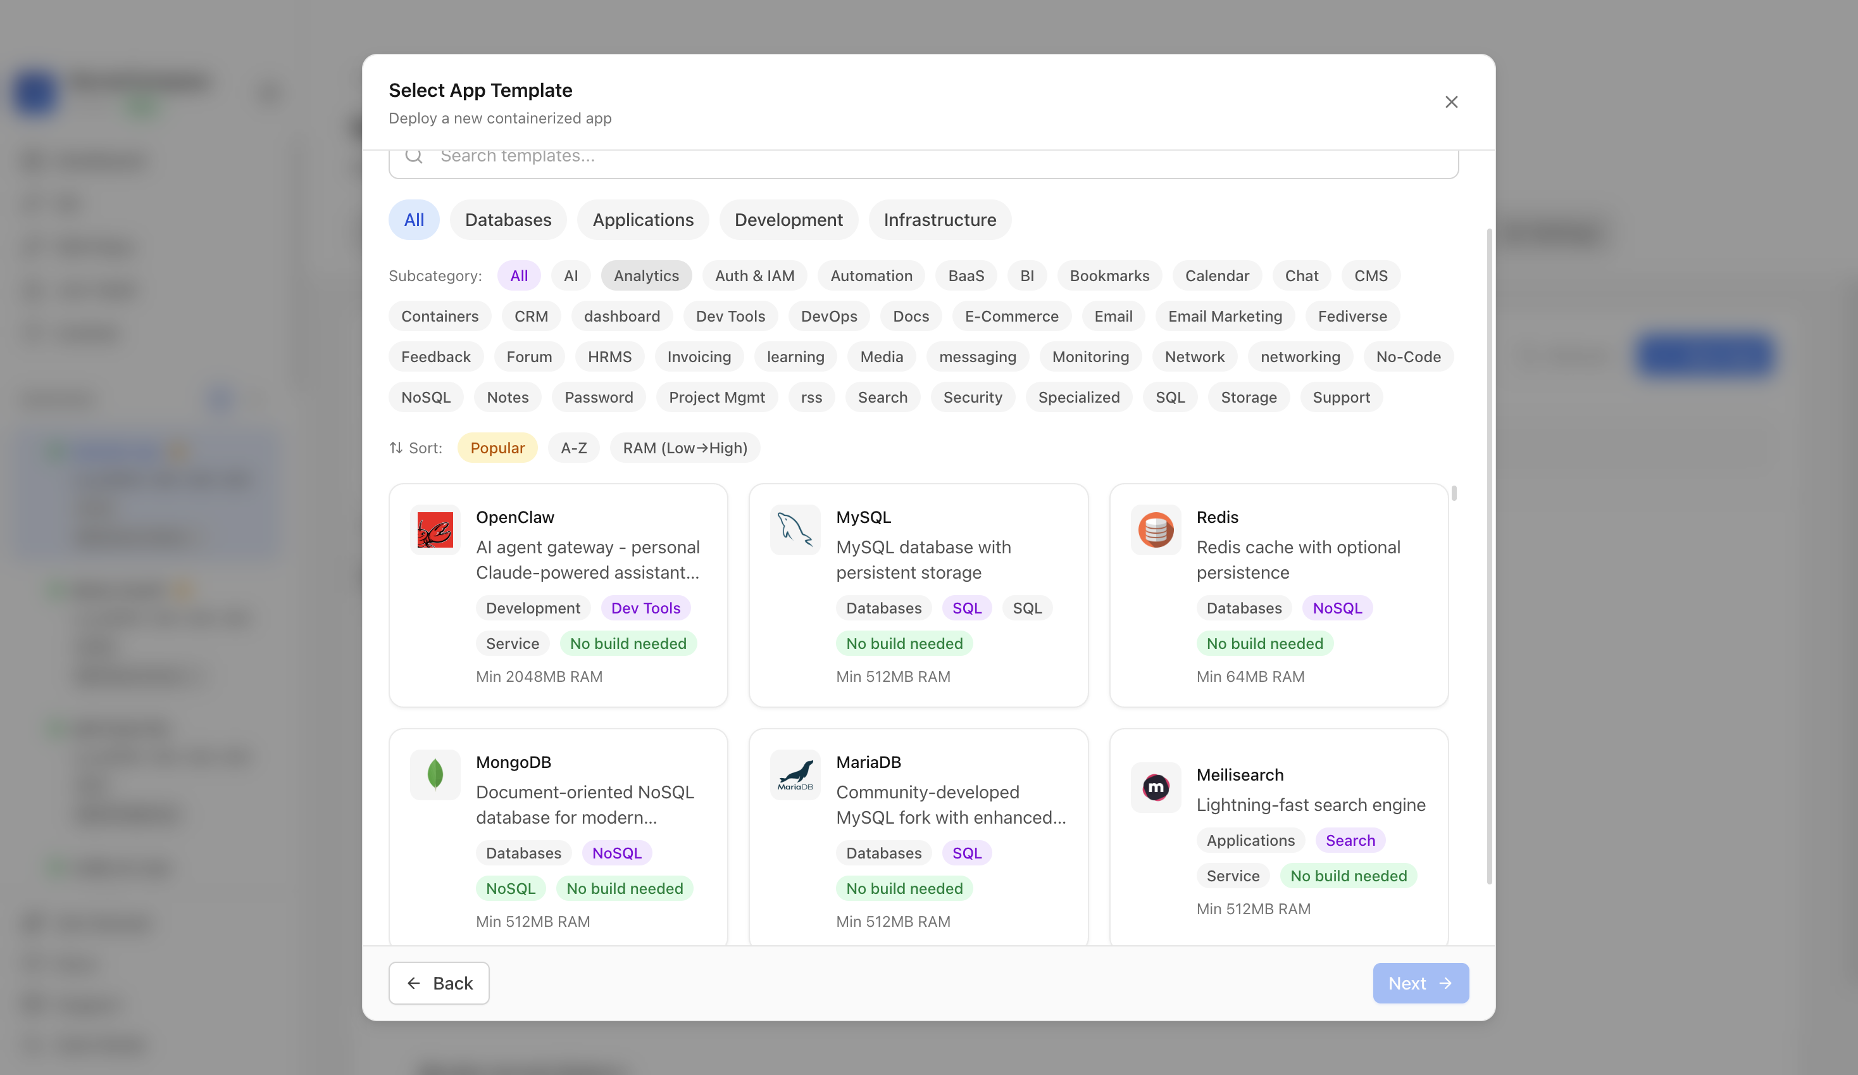1858x1075 pixels.
Task: Filter by Forum subcategory
Action: (x=528, y=356)
